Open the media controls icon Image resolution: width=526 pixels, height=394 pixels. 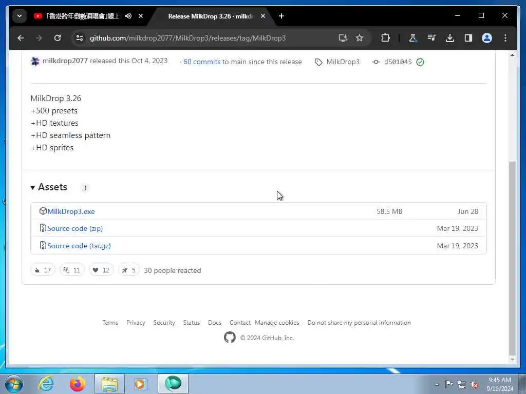(x=431, y=38)
